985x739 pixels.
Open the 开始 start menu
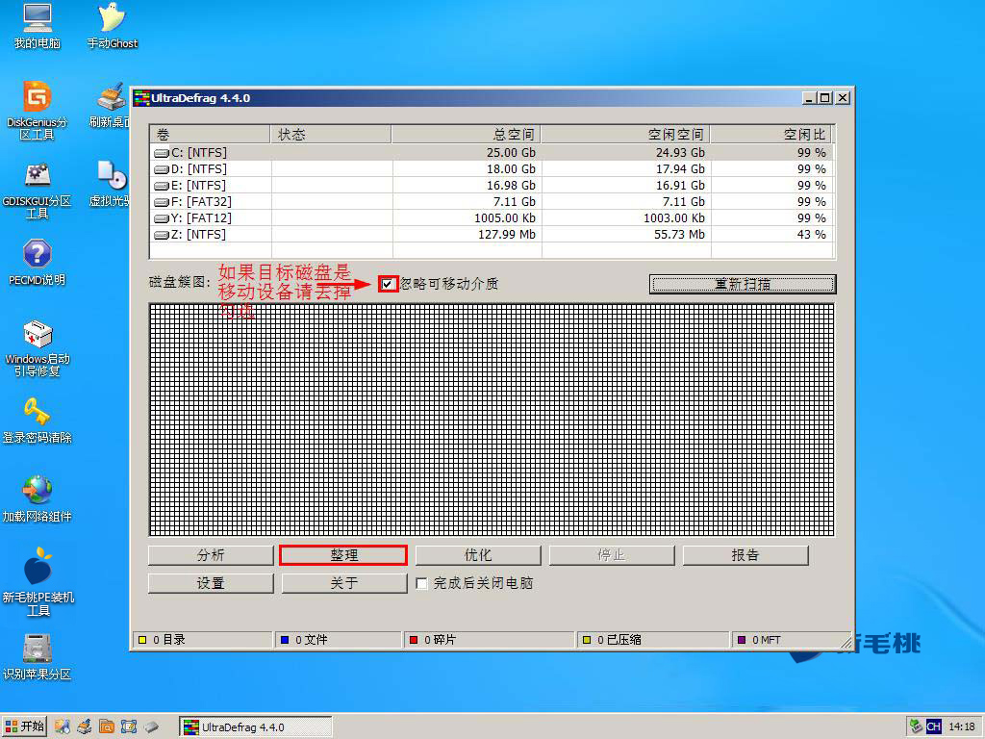pos(24,727)
